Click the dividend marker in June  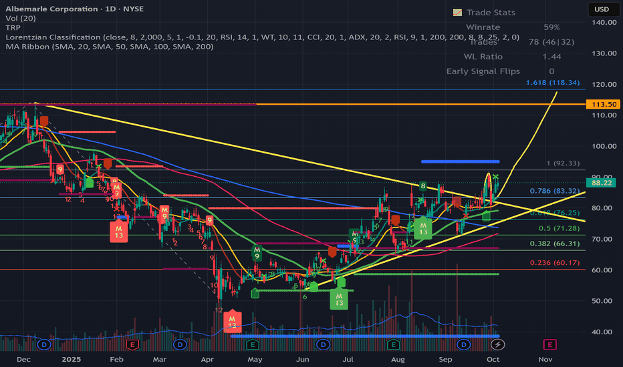coord(323,345)
